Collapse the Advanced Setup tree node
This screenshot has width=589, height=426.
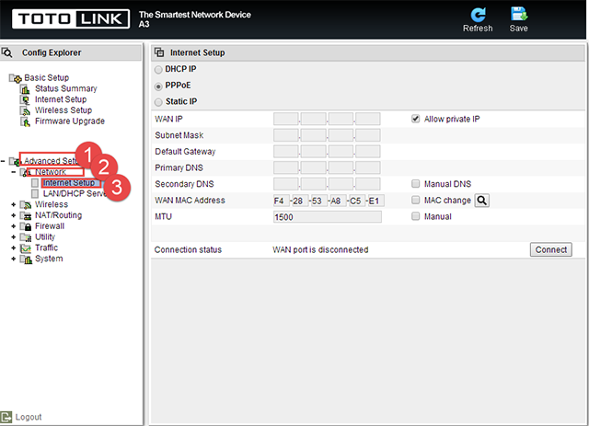coord(3,161)
